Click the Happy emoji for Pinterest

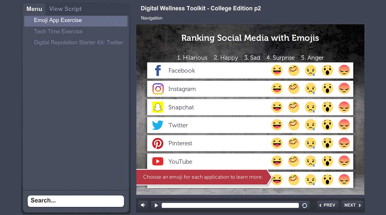[x=294, y=143]
